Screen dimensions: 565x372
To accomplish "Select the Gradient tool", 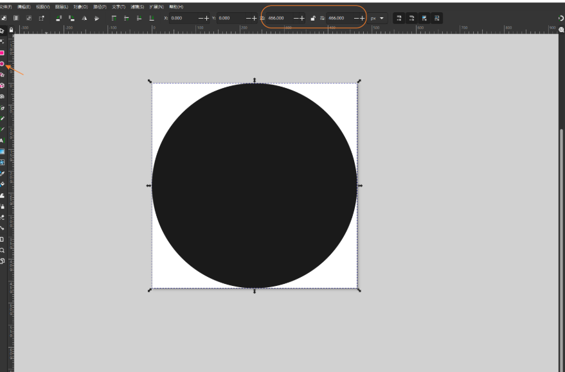I will pos(2,152).
